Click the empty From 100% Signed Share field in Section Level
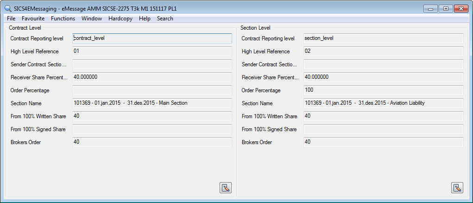This screenshot has width=473, height=203. coord(383,129)
